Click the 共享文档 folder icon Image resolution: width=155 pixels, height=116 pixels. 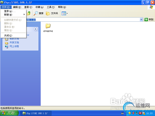tap(7, 43)
